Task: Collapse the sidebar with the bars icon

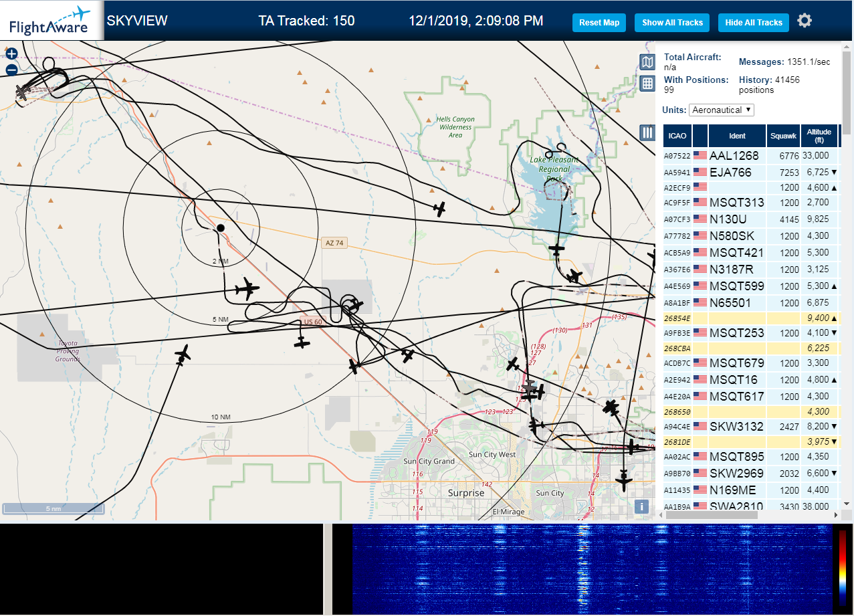Action: click(647, 132)
